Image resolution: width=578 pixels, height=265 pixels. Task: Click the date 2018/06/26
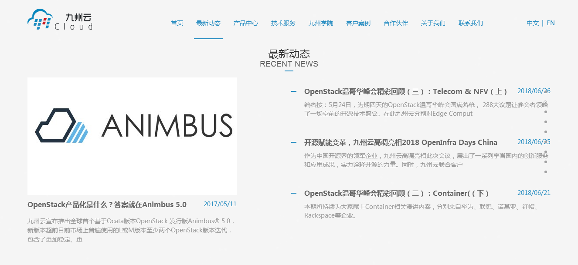click(x=534, y=91)
